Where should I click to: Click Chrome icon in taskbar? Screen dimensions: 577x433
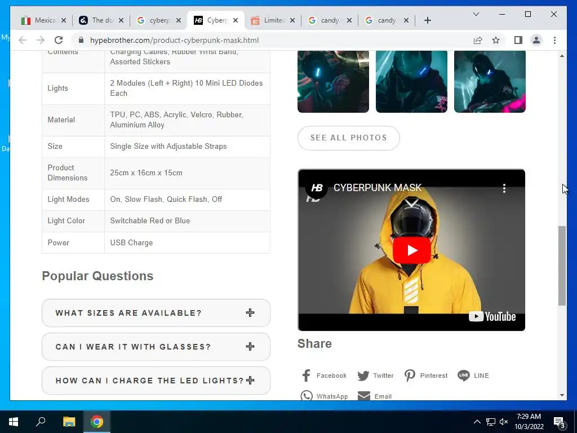pos(97,422)
